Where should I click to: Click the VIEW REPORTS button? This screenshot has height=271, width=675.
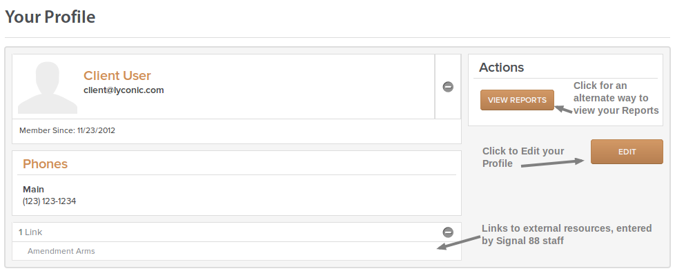pos(517,100)
